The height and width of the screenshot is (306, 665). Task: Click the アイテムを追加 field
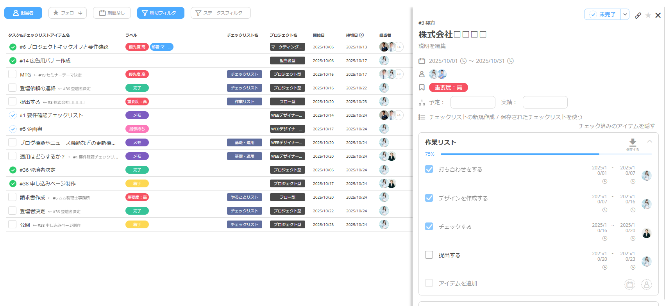(x=458, y=283)
